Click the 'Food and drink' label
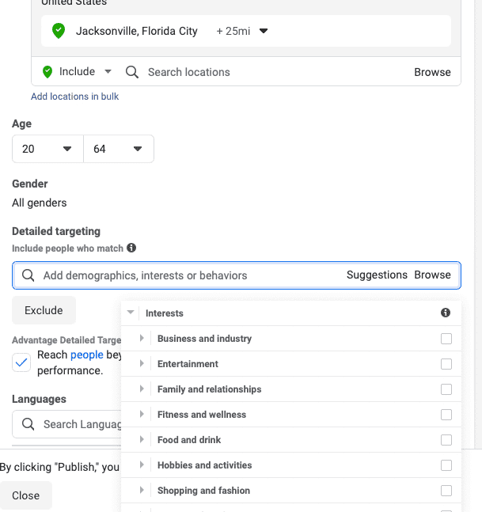Viewport: 482px width, 512px height. pos(189,440)
